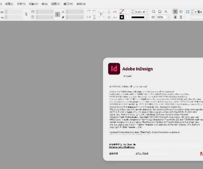Click the shear angle icon
203x169 pixels.
(x=63, y=17)
